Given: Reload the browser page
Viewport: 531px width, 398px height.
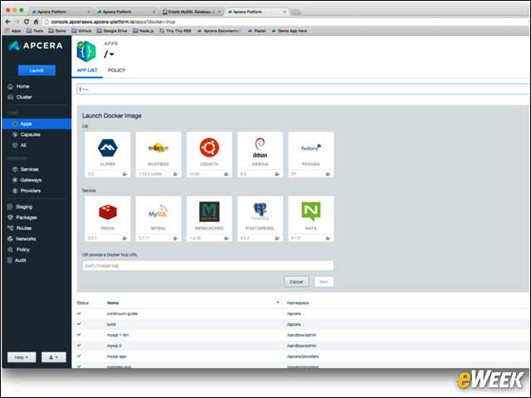Looking at the screenshot, I should tap(26, 22).
